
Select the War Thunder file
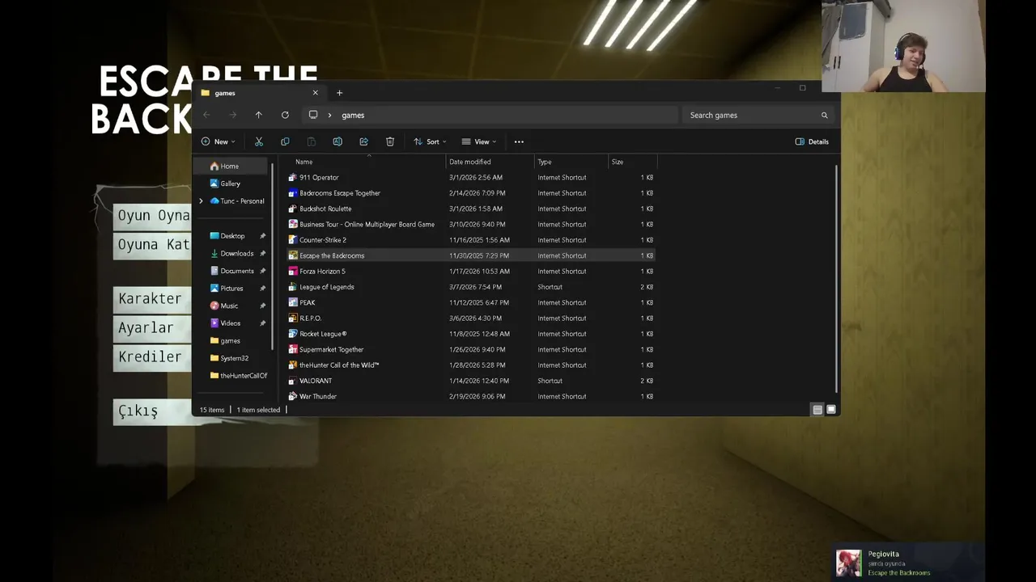pos(318,396)
